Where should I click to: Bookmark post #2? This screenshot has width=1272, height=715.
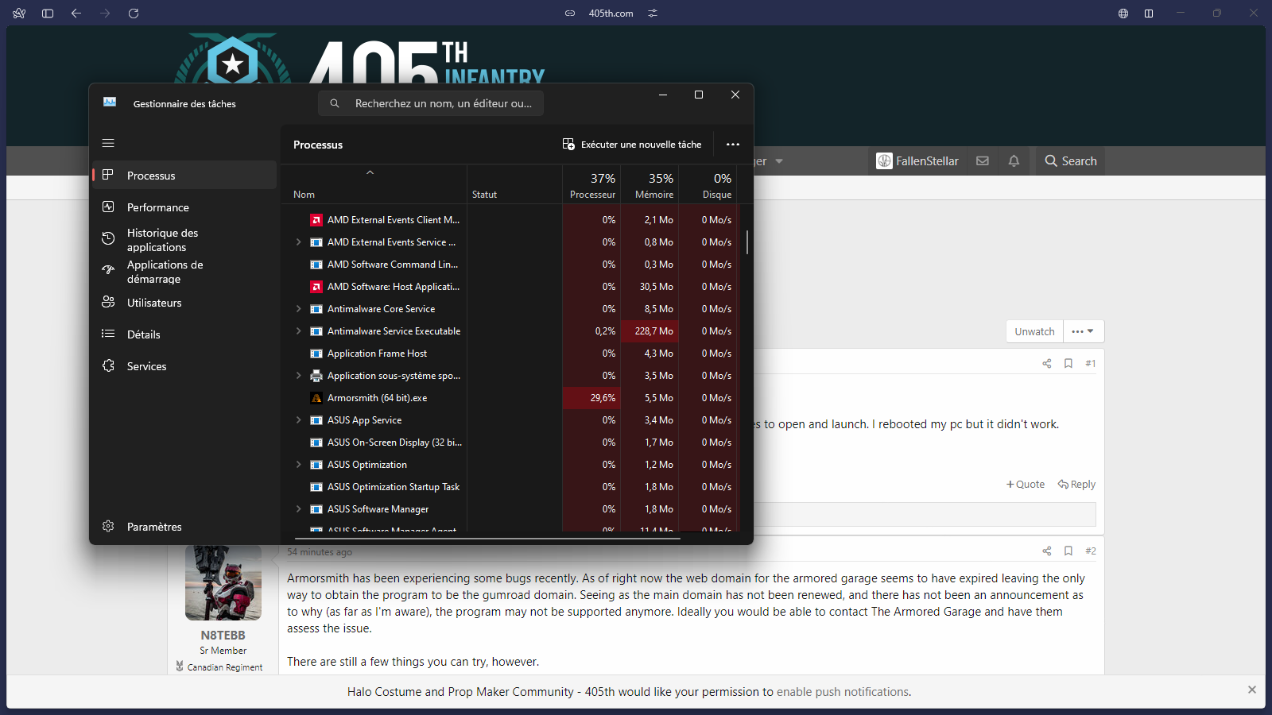1068,551
